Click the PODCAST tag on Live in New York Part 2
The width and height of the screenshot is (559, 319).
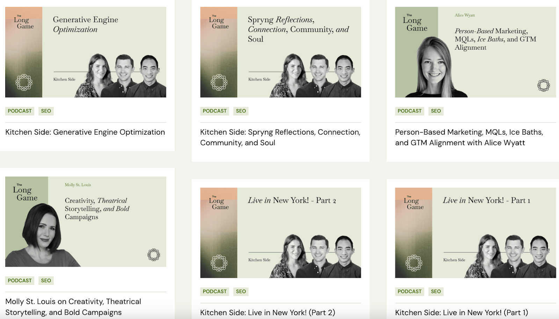pyautogui.click(x=214, y=291)
